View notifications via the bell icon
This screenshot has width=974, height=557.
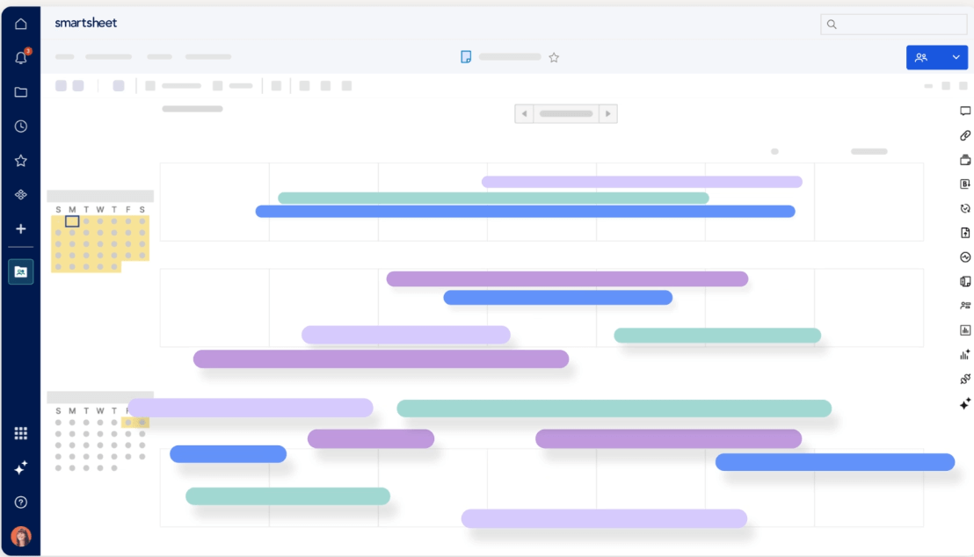(x=20, y=56)
